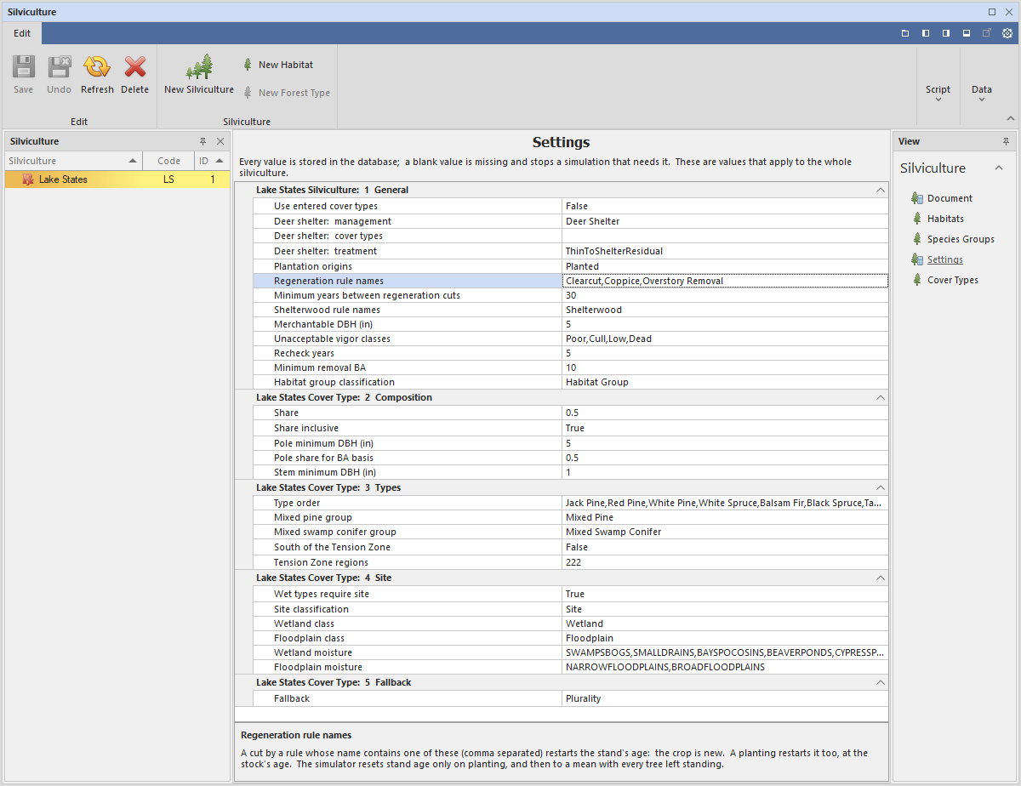
Task: Click the Cover Types tree icon
Action: [x=917, y=280]
